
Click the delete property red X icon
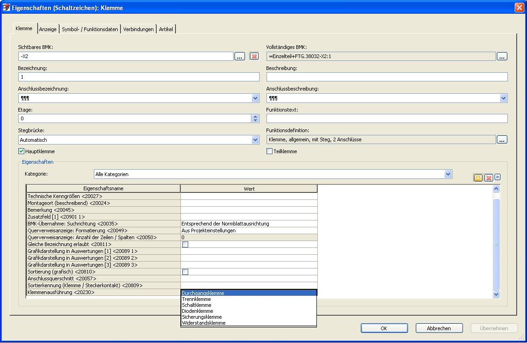[x=489, y=178]
